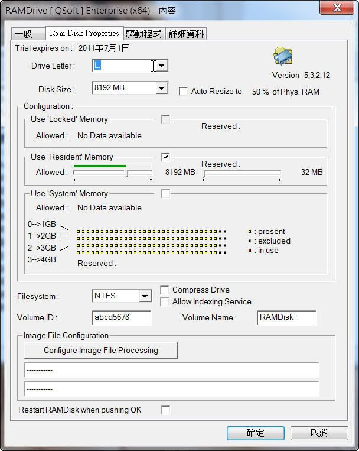
Task: Enable Allow Indexing Service checkbox
Action: [165, 302]
